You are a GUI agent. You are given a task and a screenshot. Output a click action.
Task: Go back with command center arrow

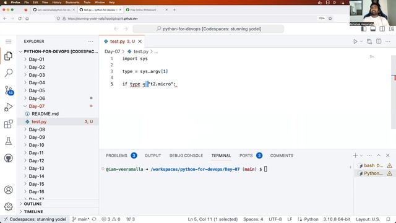tap(116, 29)
